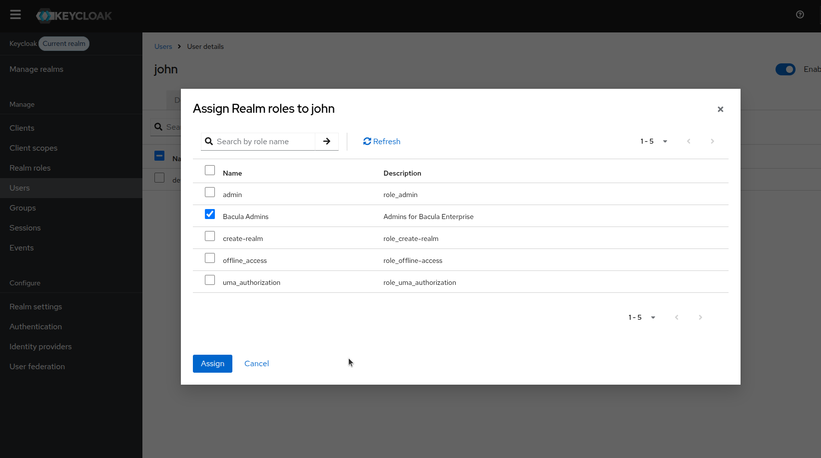Refresh the realm roles list
This screenshot has width=821, height=458.
coord(382,142)
